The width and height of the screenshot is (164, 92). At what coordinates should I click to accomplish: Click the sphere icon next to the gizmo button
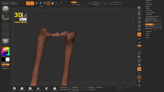tap(53, 3)
